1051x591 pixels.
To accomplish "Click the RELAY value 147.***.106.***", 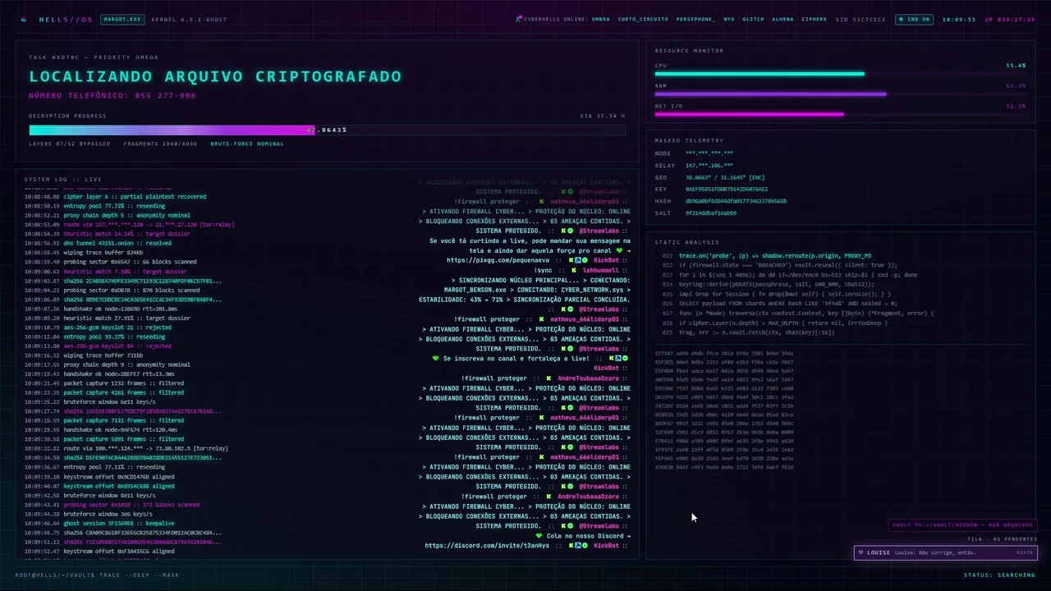I will click(709, 165).
